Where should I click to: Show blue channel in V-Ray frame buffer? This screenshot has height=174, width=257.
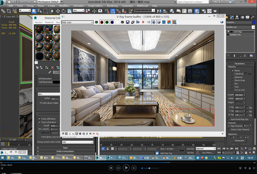click(112, 22)
